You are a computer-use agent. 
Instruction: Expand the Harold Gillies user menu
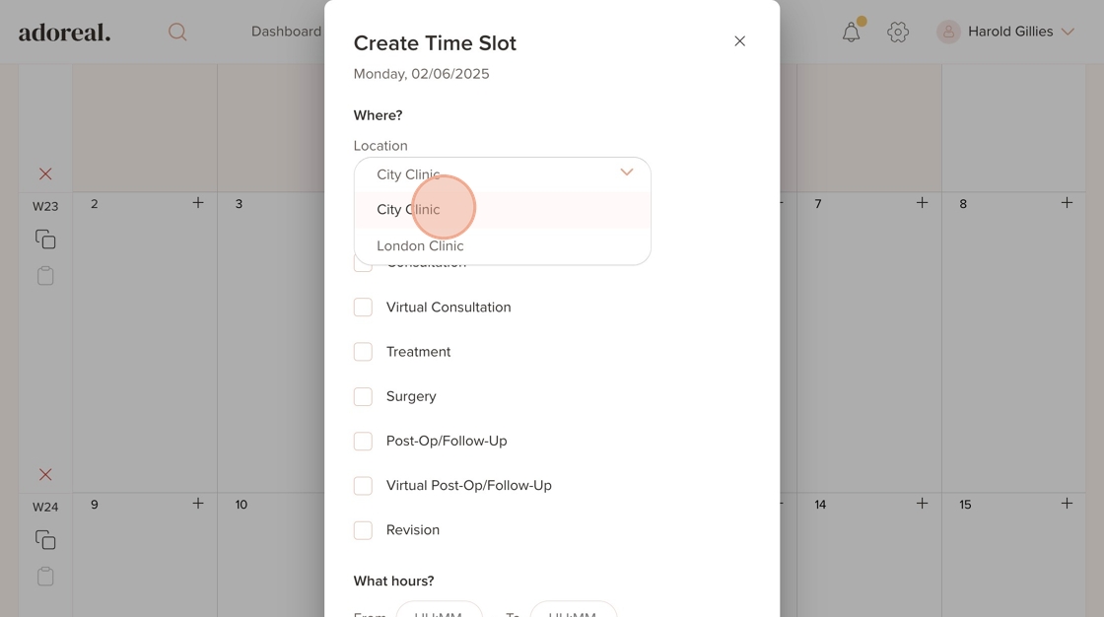click(x=1005, y=32)
